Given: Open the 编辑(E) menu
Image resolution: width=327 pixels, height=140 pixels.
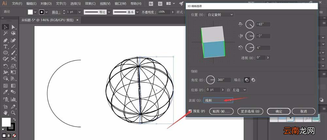Looking at the screenshot, I should pos(31,4).
